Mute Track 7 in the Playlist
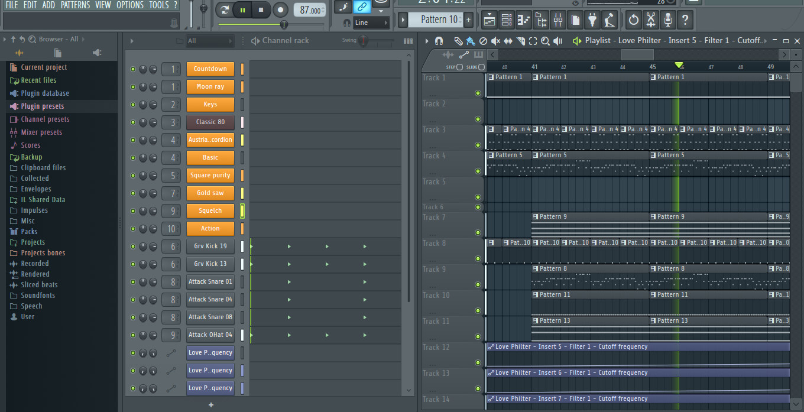The height and width of the screenshot is (412, 804). [x=478, y=232]
